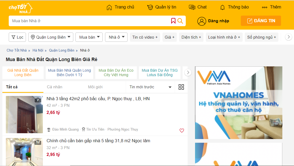Click 42 m² - 3 PN details text
This screenshot has width=294, height=166.
(x=58, y=105)
